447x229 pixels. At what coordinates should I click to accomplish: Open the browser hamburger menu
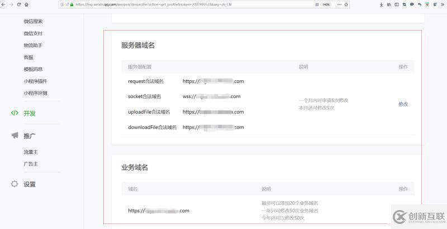[443, 4]
